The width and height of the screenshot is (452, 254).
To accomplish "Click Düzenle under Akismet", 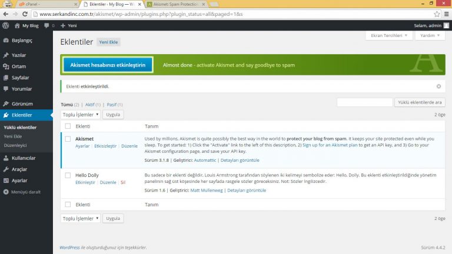I will point(129,146).
